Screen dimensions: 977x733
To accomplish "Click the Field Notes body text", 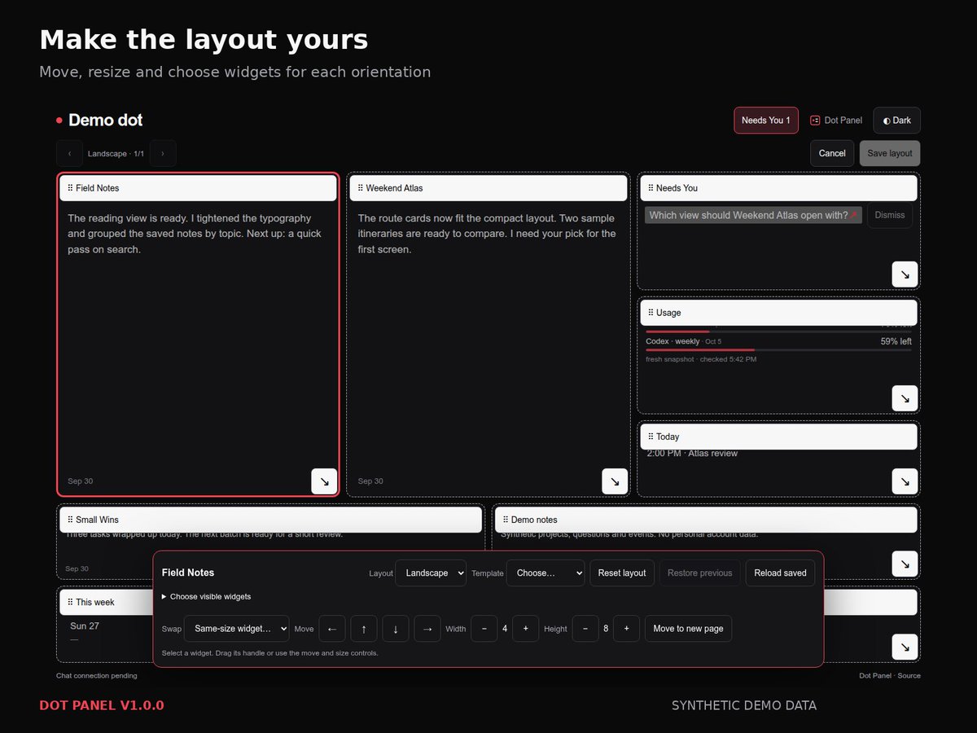I will (195, 234).
